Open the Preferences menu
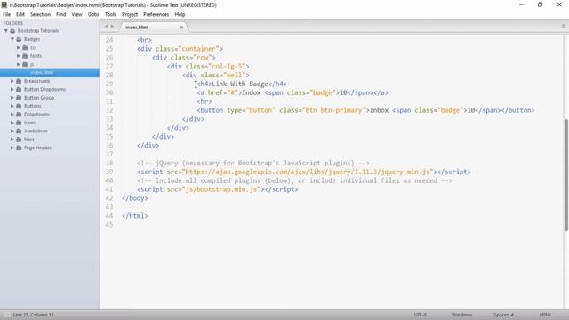 pos(156,14)
